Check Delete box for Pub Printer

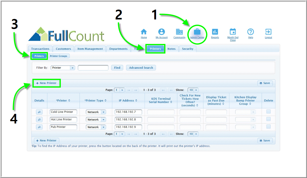(268, 127)
